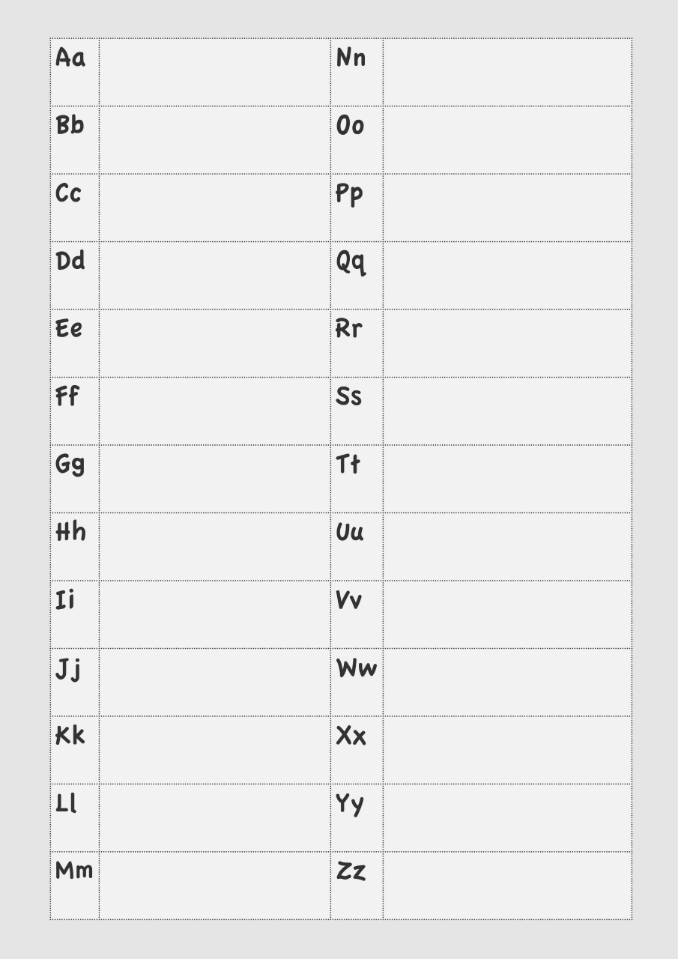
Task: Select the Dd letter cell
Action: [x=71, y=261]
